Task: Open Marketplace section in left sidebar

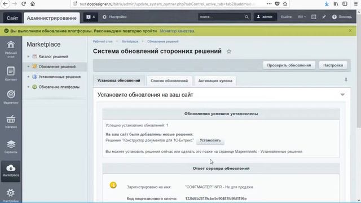Action: pos(11,171)
